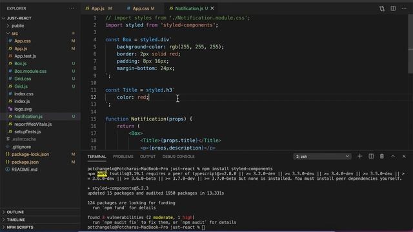
Task: Open Box.module.css in the explorer
Action: (x=30, y=71)
